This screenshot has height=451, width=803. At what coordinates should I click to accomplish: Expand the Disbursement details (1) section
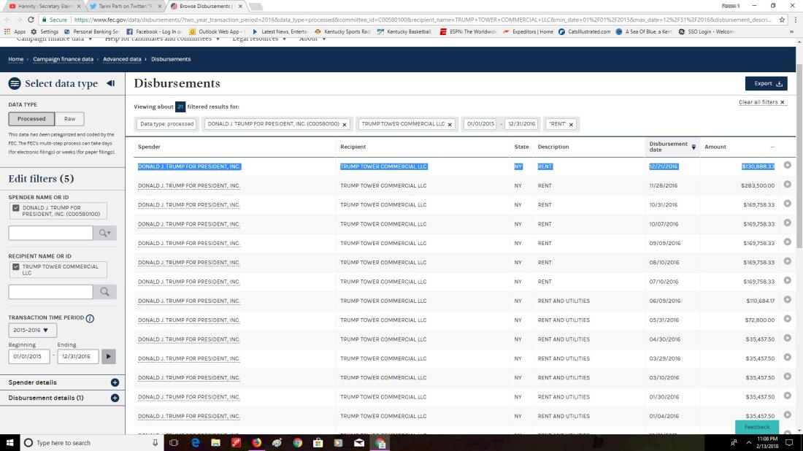pos(115,398)
